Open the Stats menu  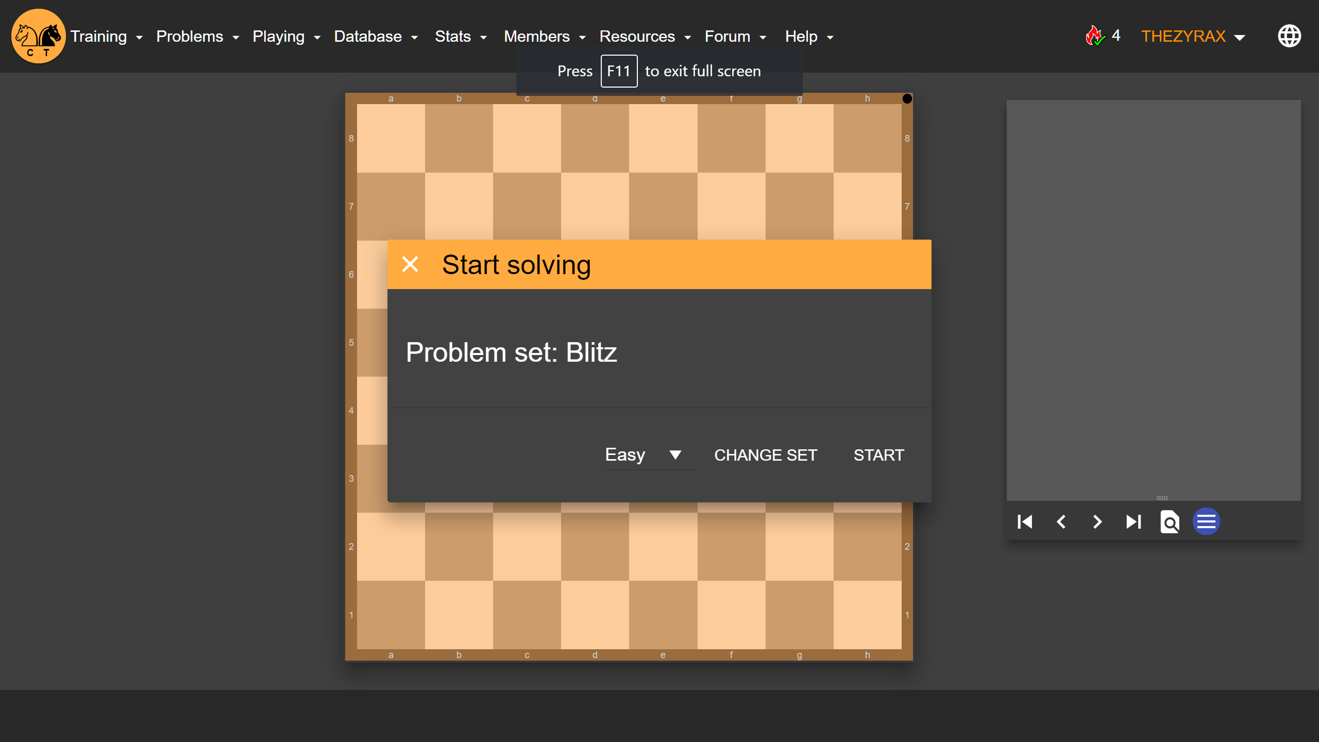[453, 36]
